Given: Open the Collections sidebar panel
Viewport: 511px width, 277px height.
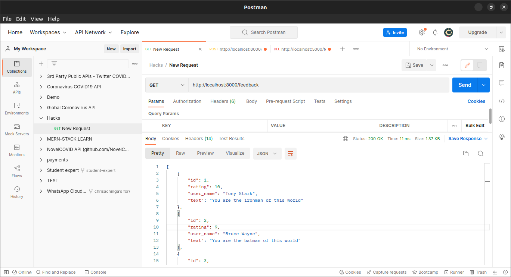Looking at the screenshot, I should [x=17, y=67].
